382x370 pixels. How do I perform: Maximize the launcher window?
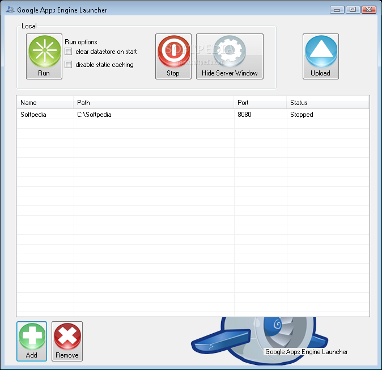pos(353,10)
